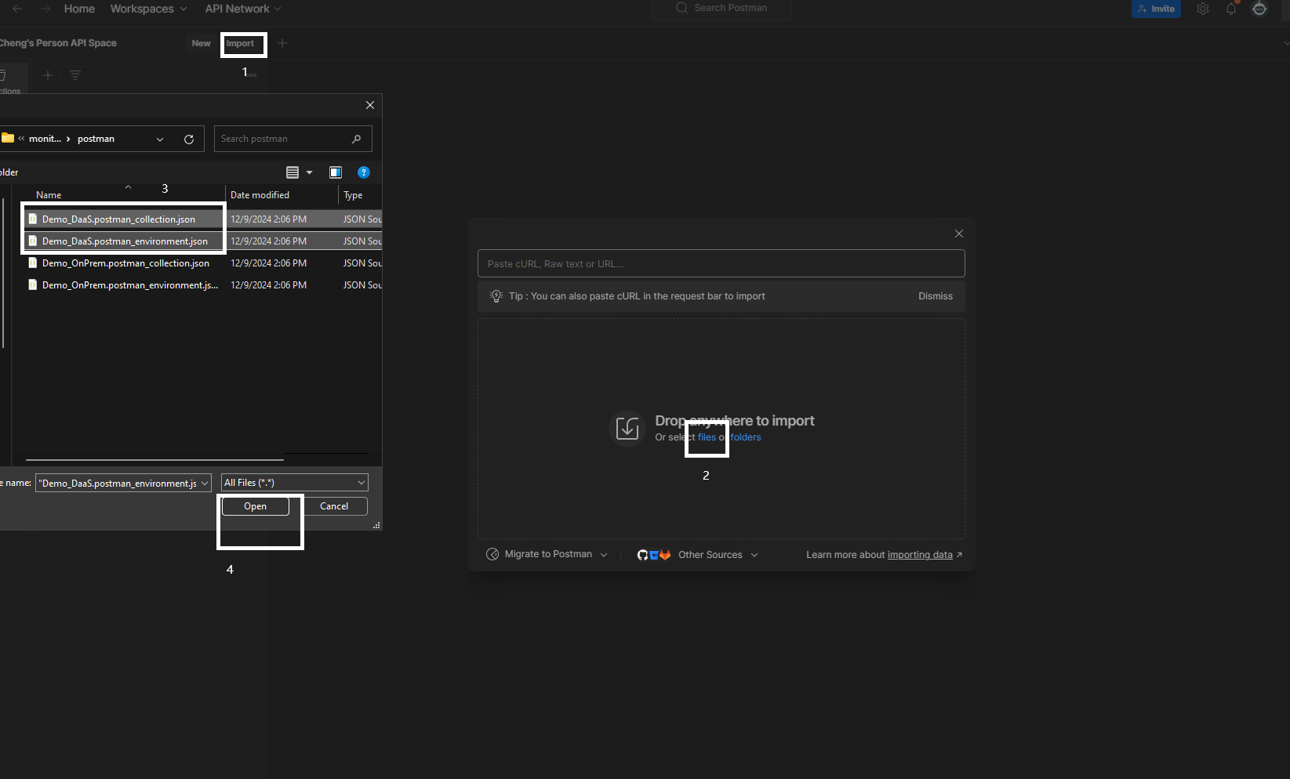1290x779 pixels.
Task: Click the Paste cURL, Raw text input
Action: (x=721, y=263)
